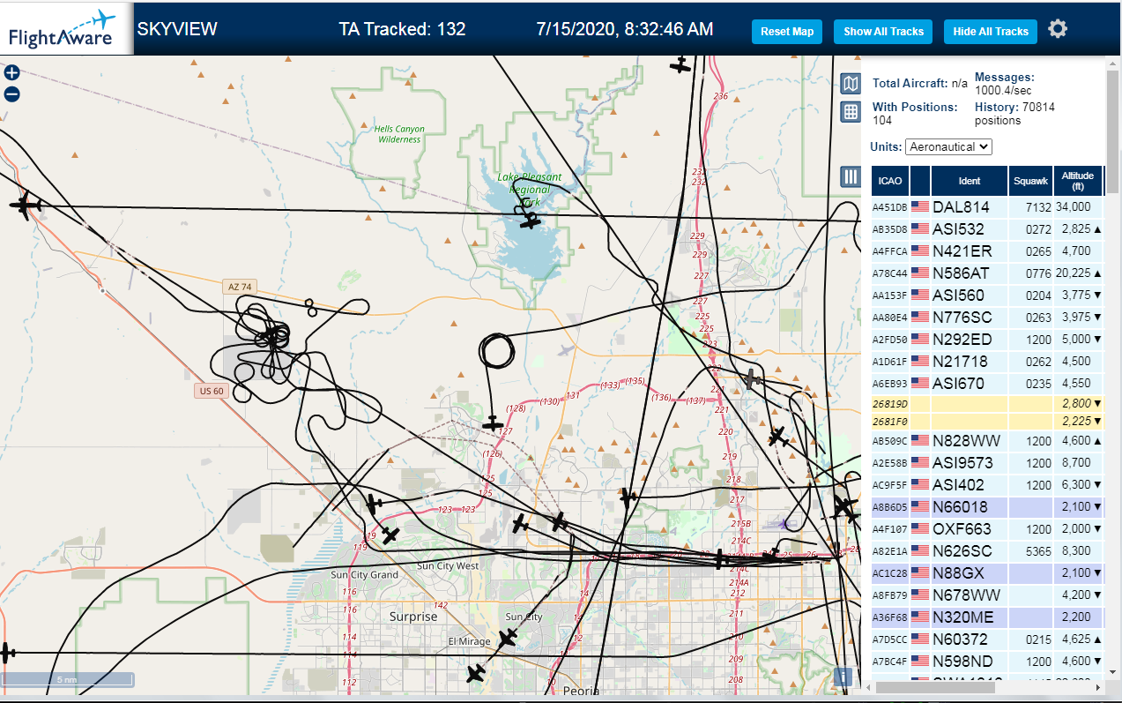Zoom out on the map with minus icon

coord(11,94)
